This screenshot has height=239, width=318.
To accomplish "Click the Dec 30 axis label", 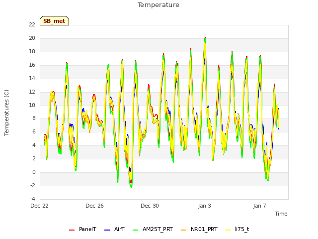I will pos(150,206).
